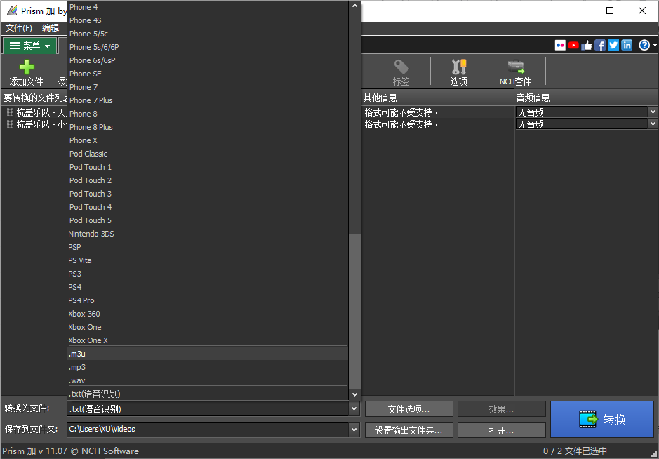Click the LinkedIn icon
This screenshot has width=659, height=459.
pos(626,45)
